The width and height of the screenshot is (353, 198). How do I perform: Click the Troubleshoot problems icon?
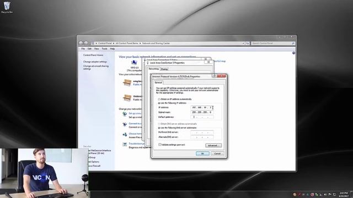tap(125, 144)
